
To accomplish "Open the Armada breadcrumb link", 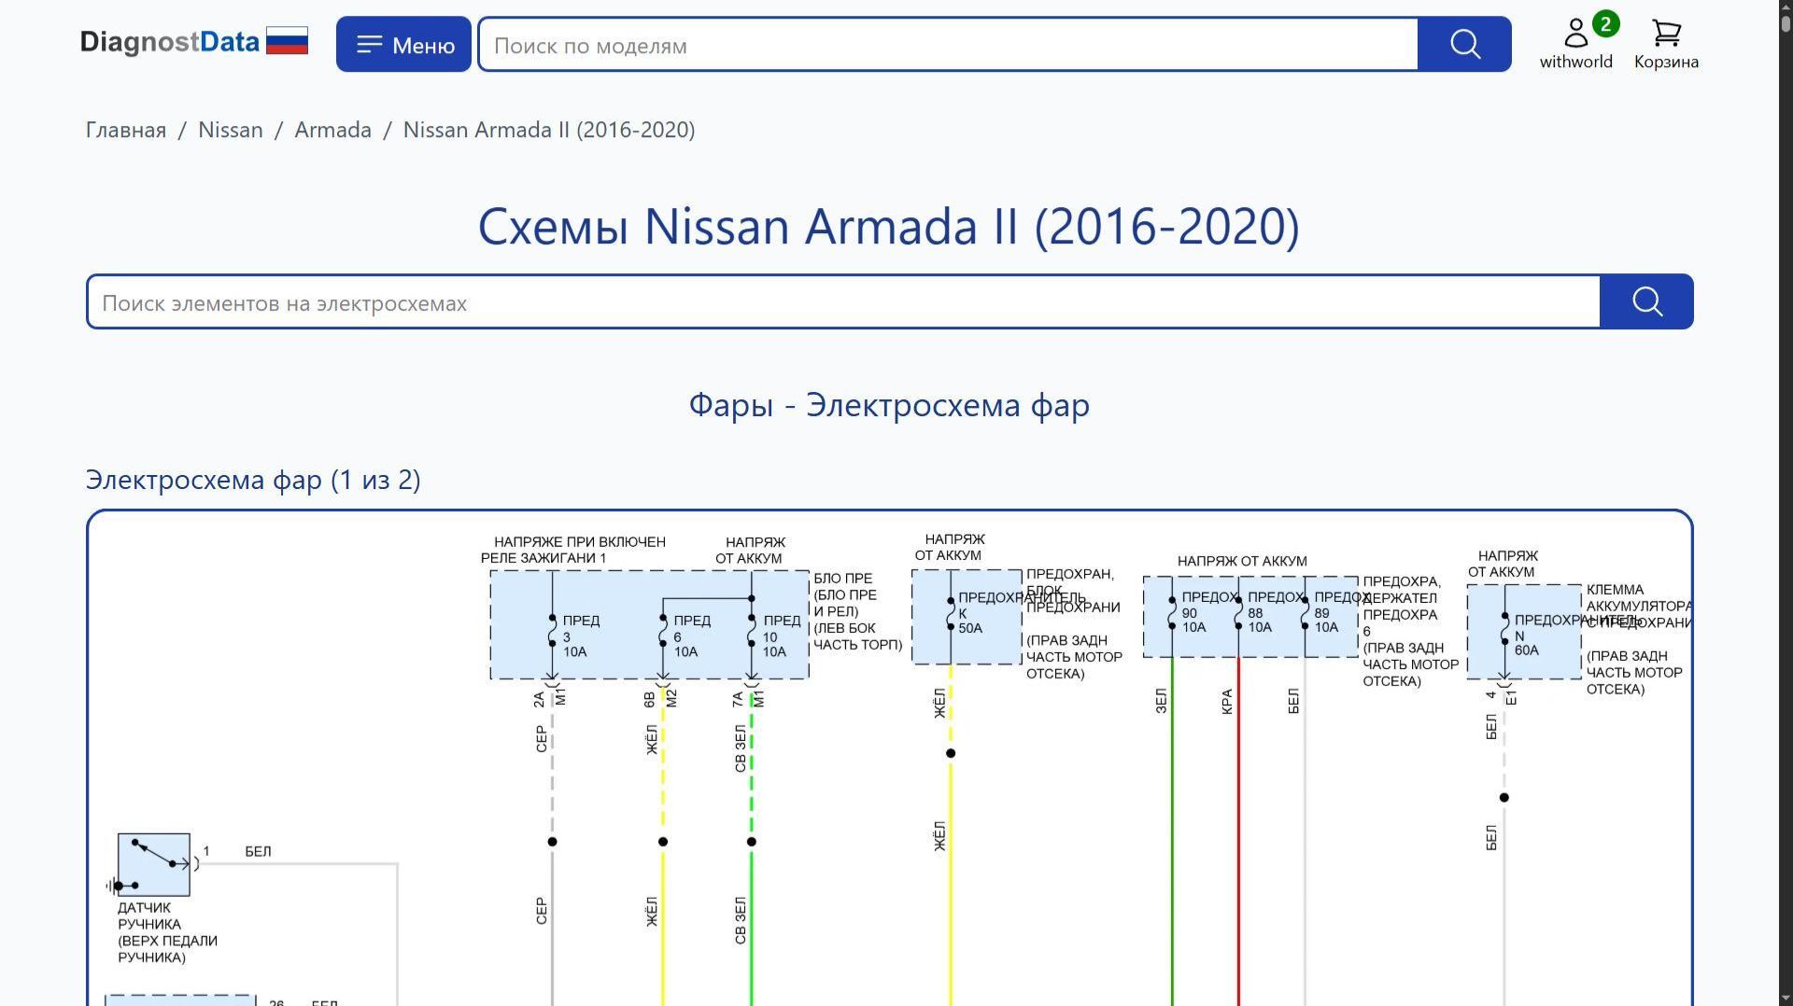I will click(333, 130).
